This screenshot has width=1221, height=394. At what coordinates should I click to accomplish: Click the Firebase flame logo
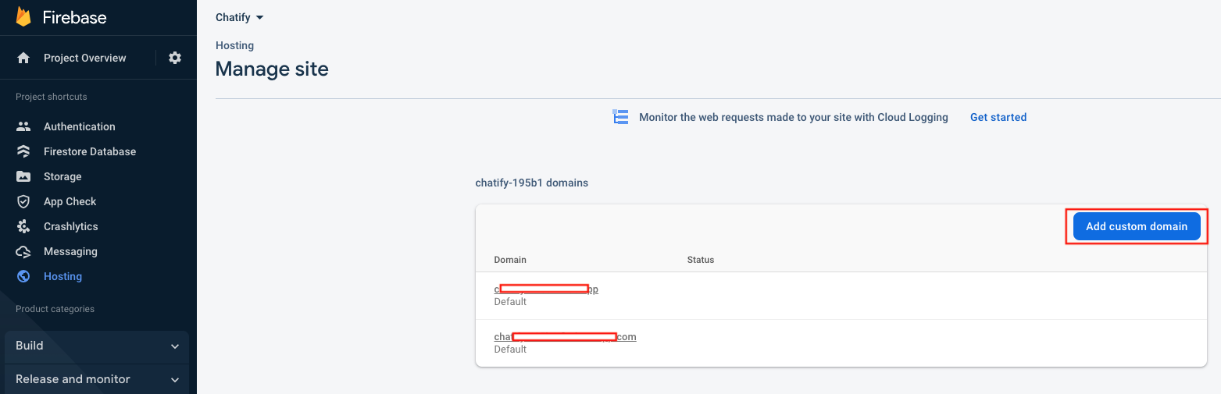click(x=23, y=16)
